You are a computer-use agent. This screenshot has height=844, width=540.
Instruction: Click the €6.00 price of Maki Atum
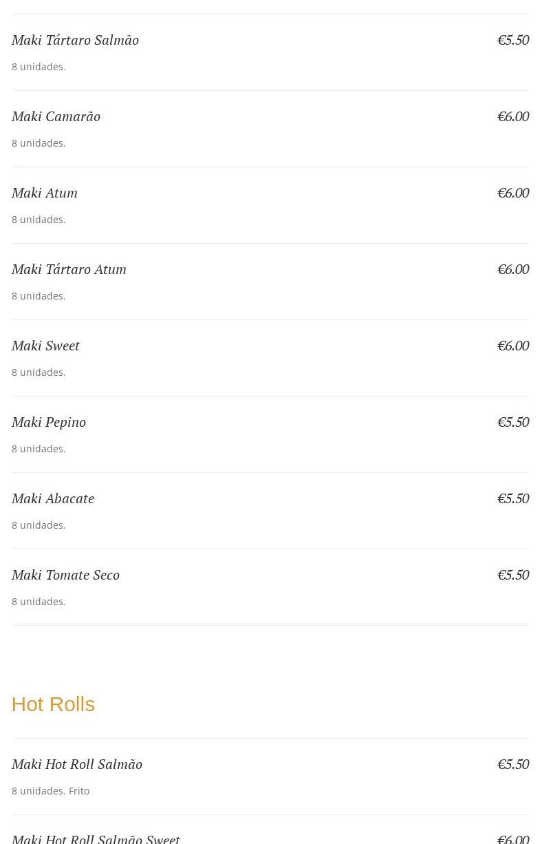coord(513,193)
